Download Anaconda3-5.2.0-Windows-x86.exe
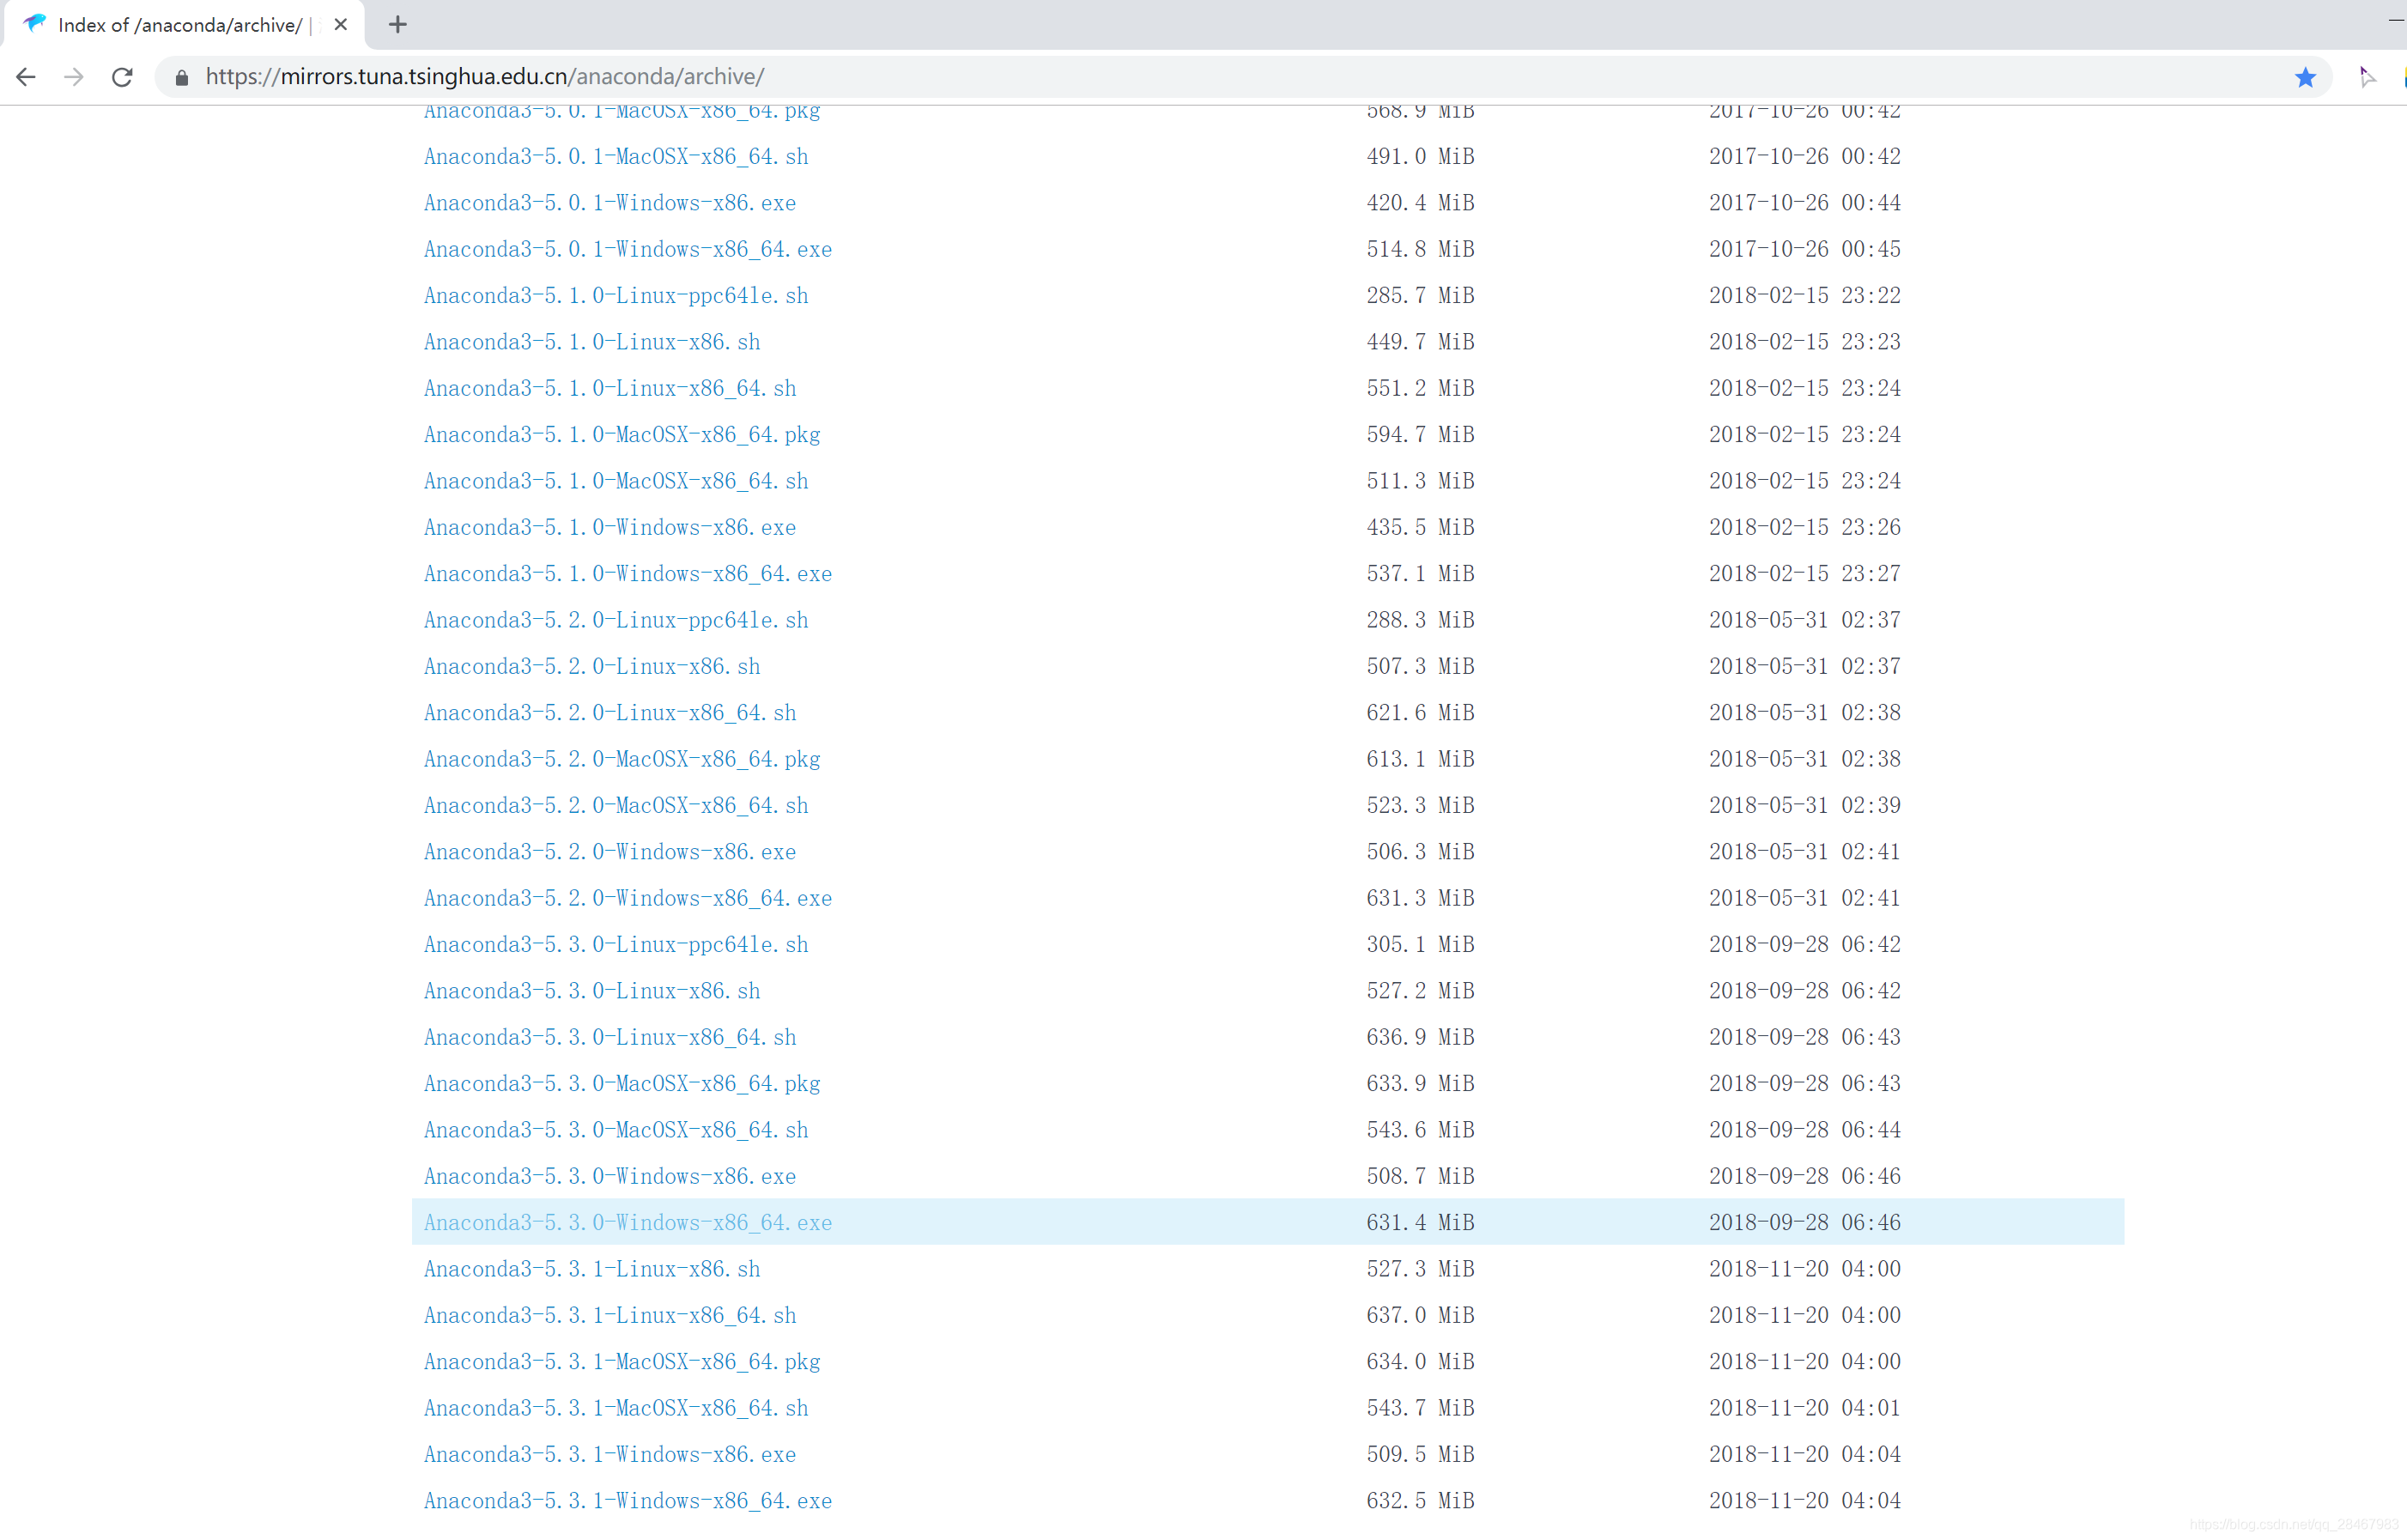Viewport: 2407px width, 1540px height. pos(610,852)
